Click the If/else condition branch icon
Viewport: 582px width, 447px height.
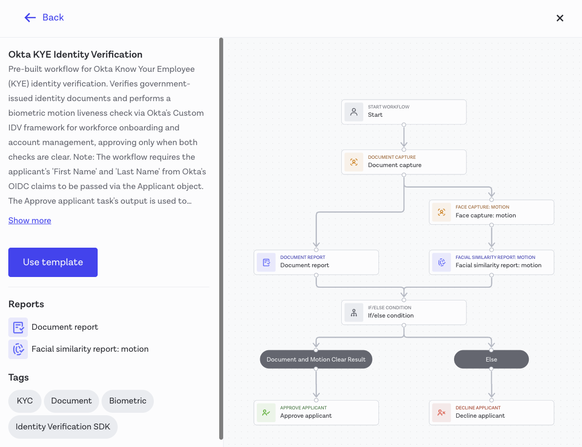click(x=353, y=313)
